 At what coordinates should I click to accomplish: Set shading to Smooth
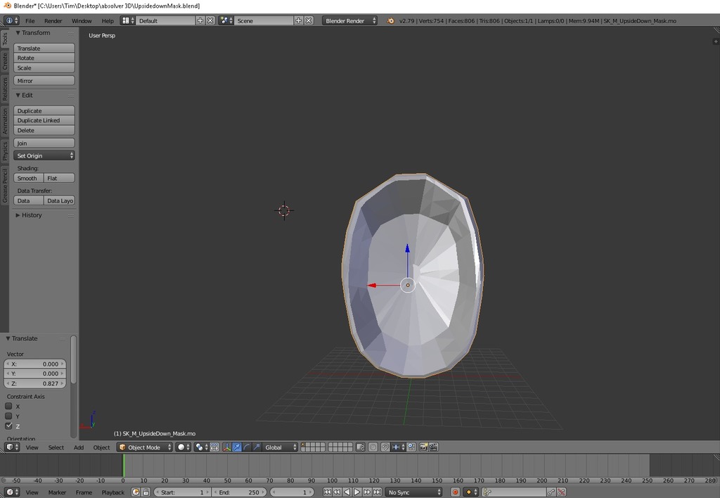point(28,178)
